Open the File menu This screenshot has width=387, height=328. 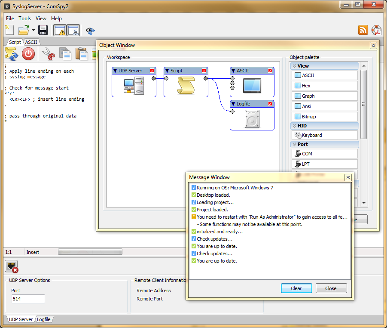pyautogui.click(x=10, y=19)
